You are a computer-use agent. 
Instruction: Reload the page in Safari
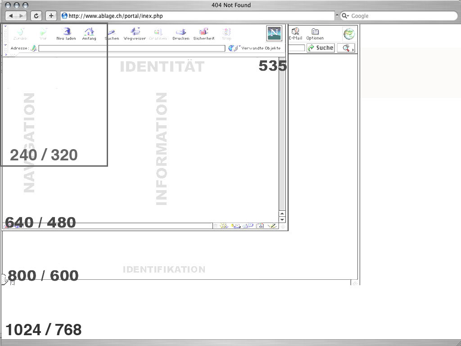(x=36, y=16)
